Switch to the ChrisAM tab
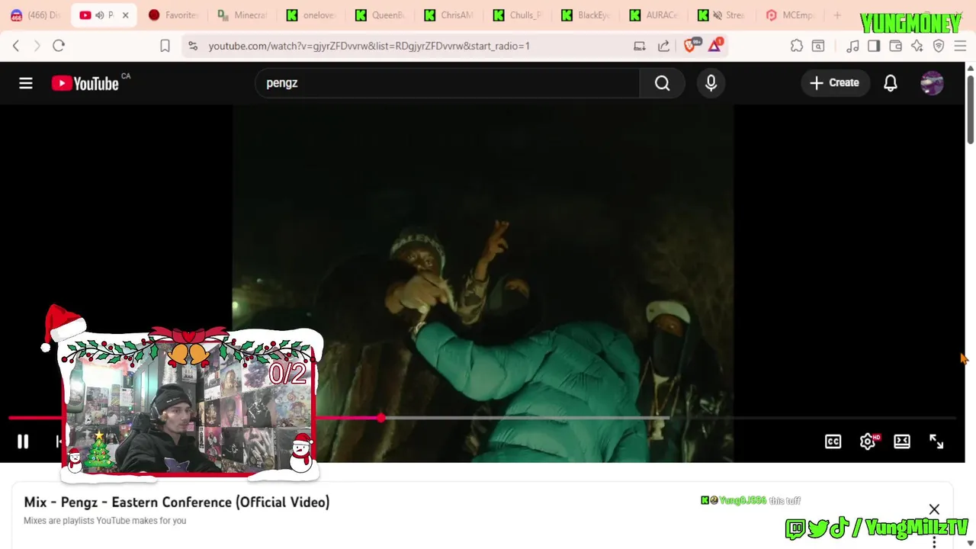 tap(448, 15)
